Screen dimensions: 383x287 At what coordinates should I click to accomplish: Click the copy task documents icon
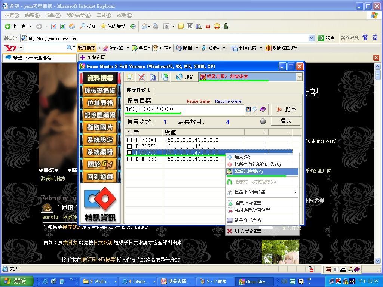click(x=165, y=77)
